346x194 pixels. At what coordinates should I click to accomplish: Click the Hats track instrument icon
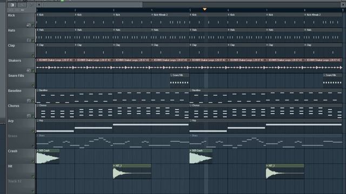[x=28, y=40]
